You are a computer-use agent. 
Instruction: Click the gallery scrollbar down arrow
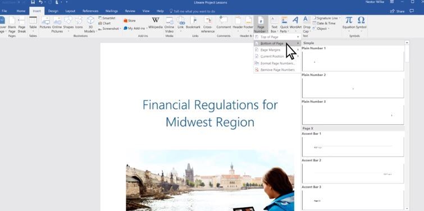pos(407,208)
